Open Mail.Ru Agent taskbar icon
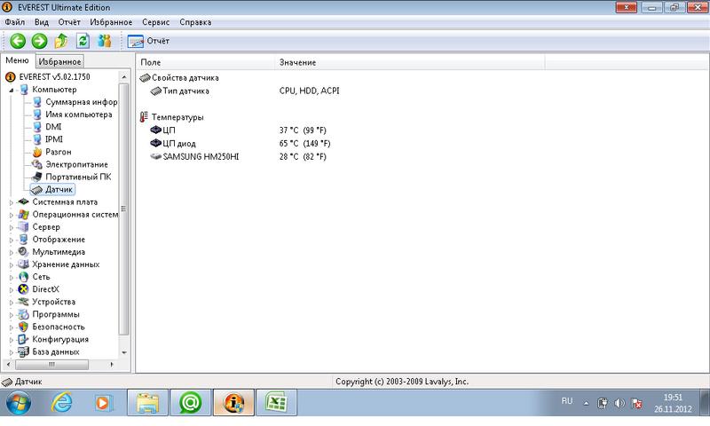710x426 pixels. [190, 402]
